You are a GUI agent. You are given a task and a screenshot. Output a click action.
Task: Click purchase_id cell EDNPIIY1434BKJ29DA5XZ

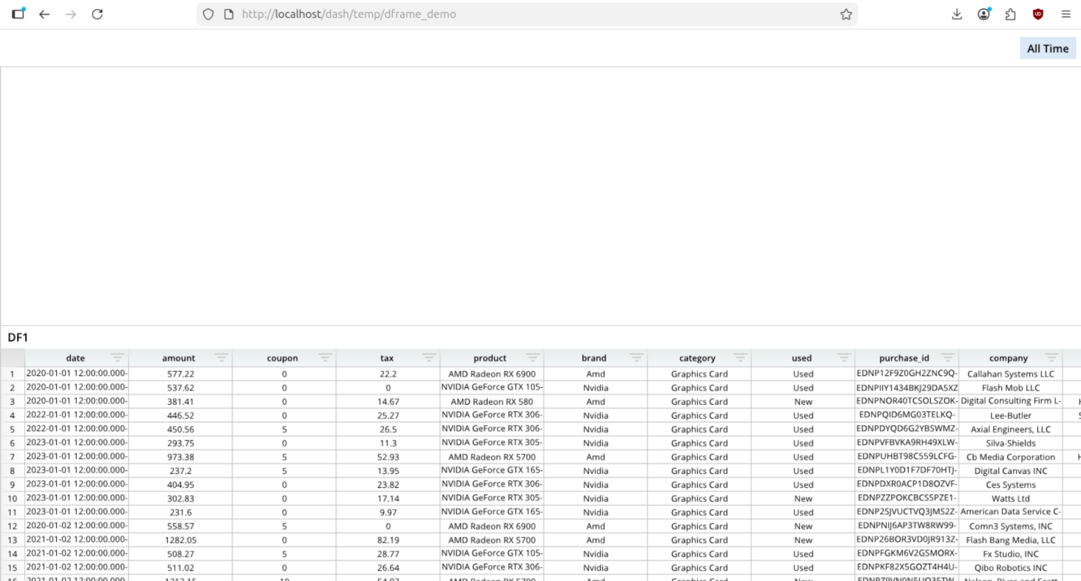point(907,388)
